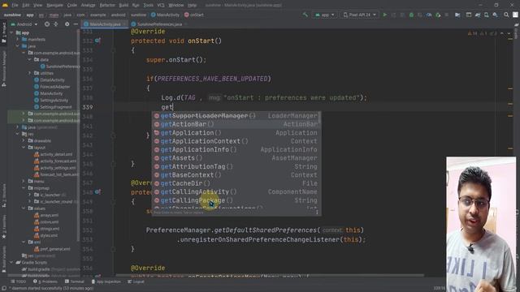Click the user avatar icon at top right
The height and width of the screenshot is (292, 520).
pyautogui.click(x=515, y=15)
